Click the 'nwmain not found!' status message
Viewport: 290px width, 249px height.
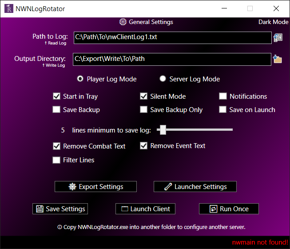260,242
